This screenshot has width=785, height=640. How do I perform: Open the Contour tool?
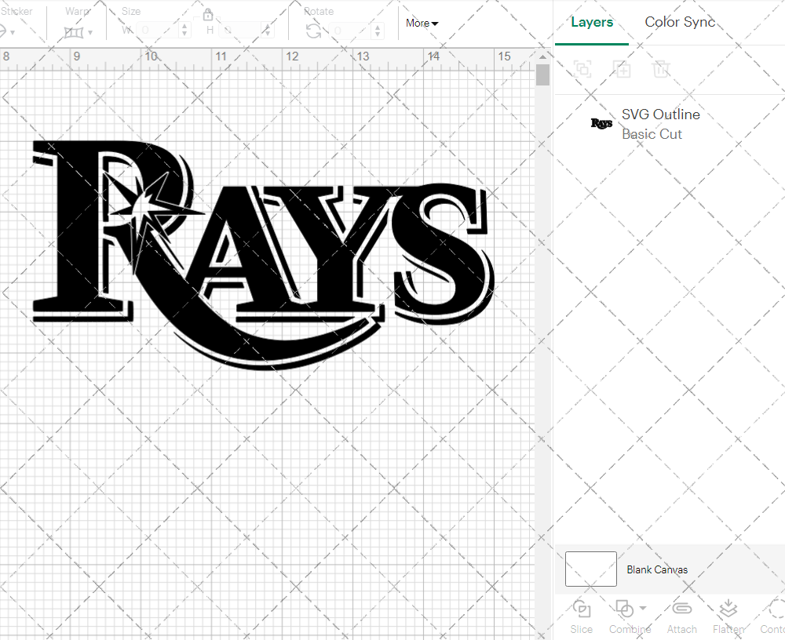click(773, 616)
